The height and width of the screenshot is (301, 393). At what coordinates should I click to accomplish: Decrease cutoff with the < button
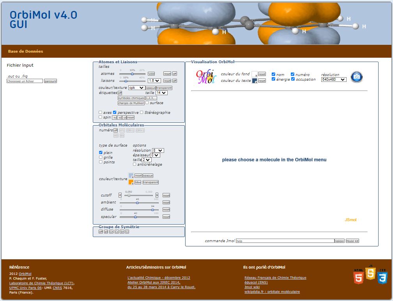[x=120, y=195]
